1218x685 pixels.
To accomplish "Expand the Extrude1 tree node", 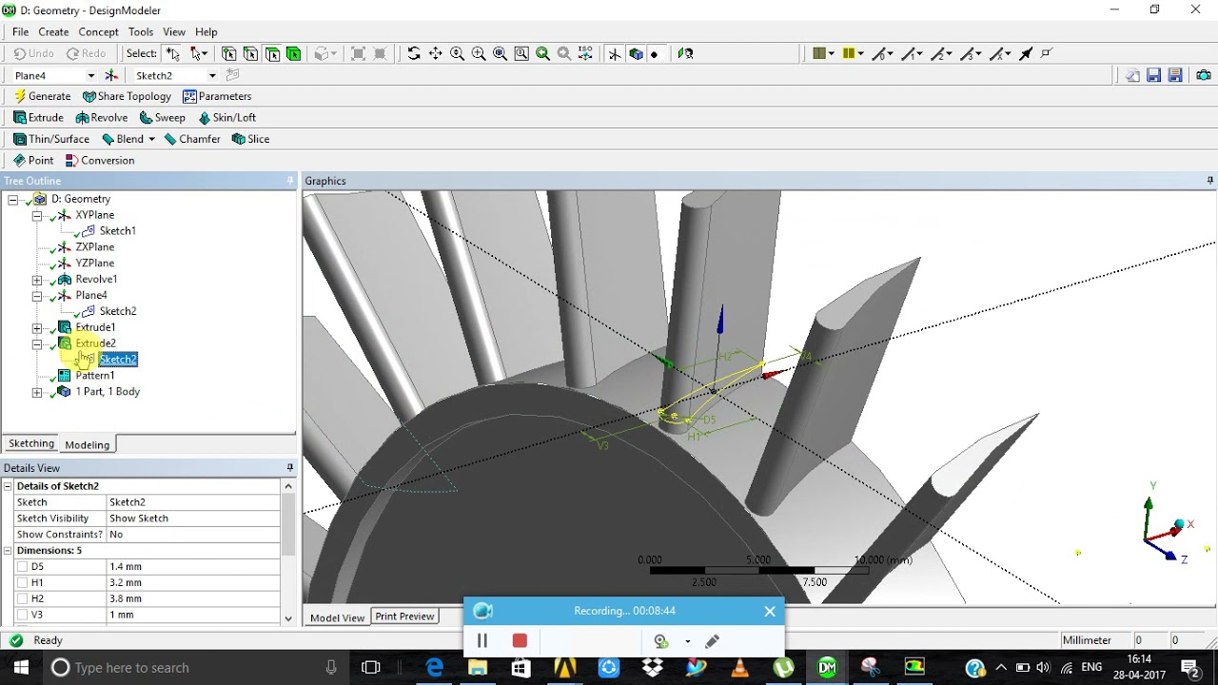I will point(37,327).
